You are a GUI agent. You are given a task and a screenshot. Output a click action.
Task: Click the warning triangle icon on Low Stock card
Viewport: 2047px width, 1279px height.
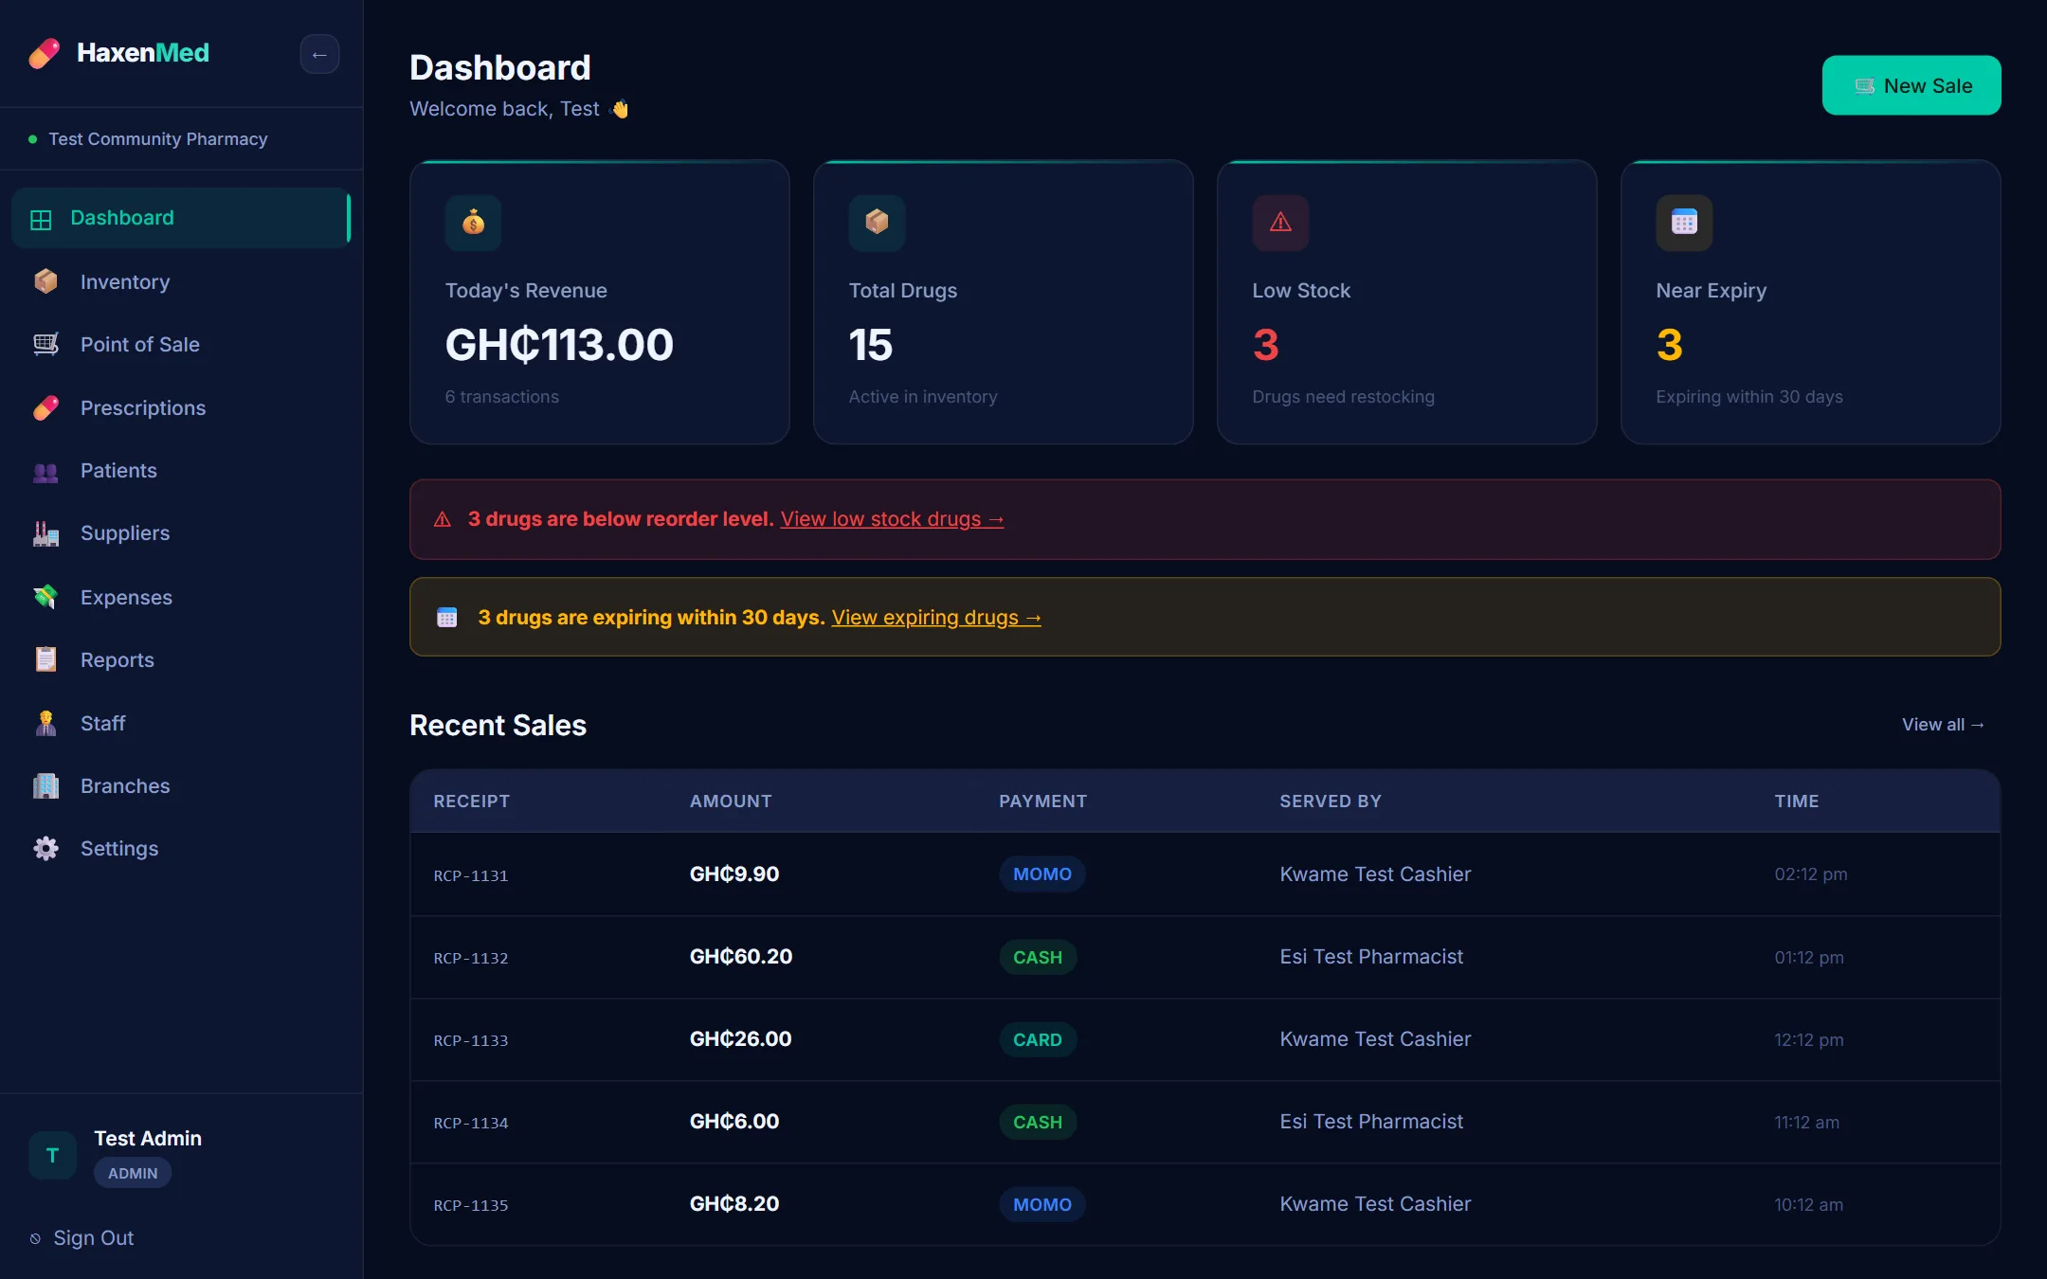coord(1280,223)
